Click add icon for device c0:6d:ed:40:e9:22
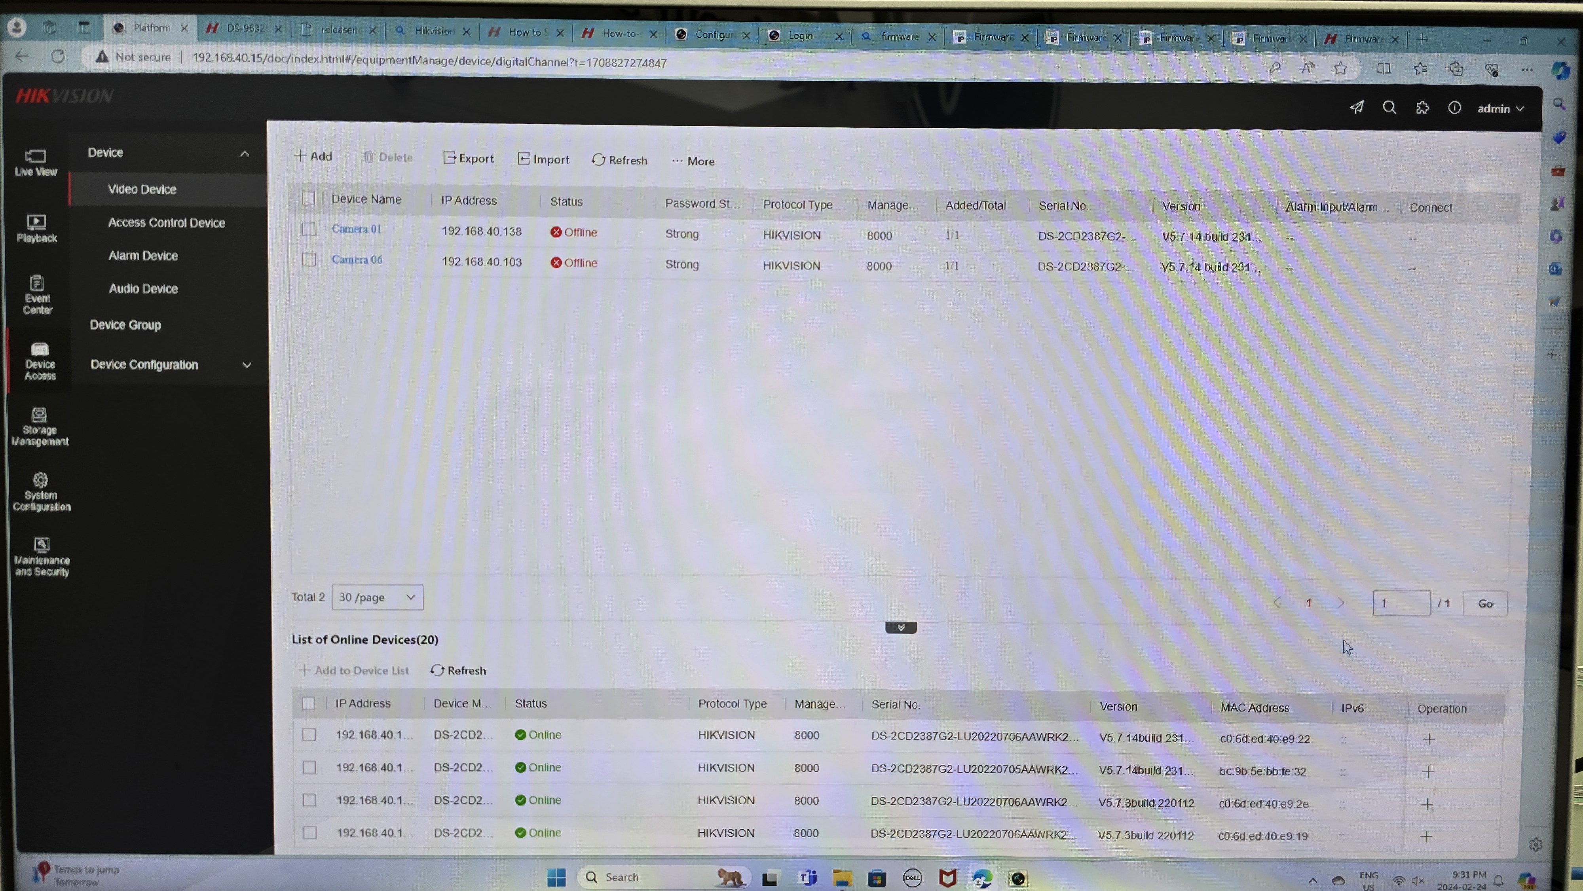The height and width of the screenshot is (891, 1583). (1429, 739)
